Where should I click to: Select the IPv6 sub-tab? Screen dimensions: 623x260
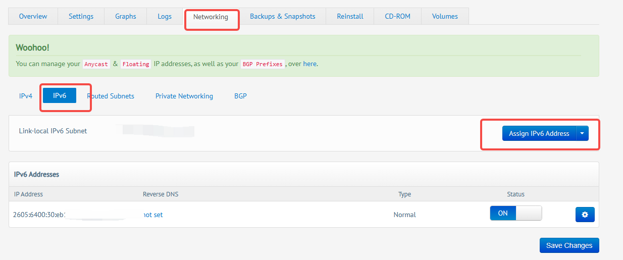60,95
